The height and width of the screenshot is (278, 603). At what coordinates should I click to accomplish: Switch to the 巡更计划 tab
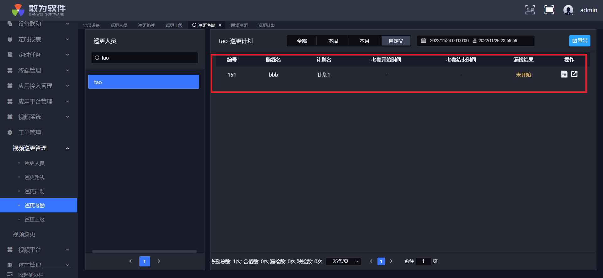(x=267, y=25)
